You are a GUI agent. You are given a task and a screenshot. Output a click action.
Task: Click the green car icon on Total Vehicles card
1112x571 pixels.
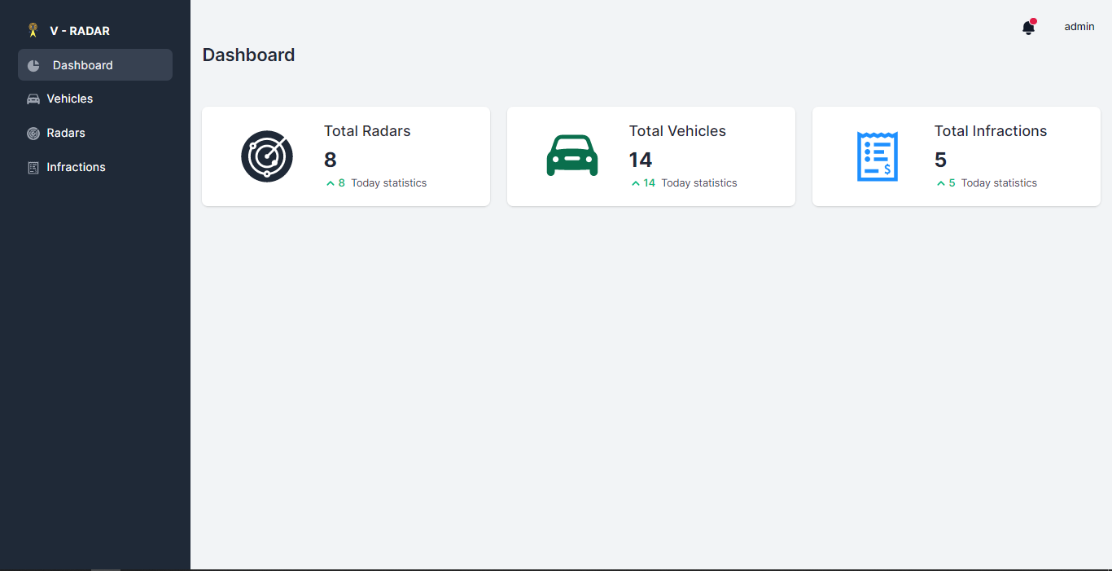click(571, 156)
